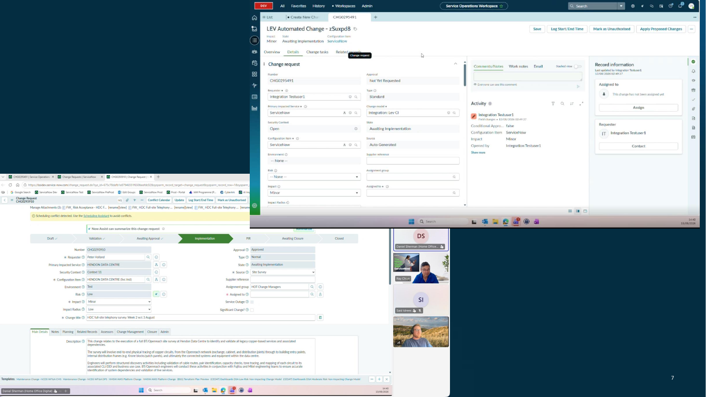Viewport: 706px width, 397px height.
Task: Open the Impact dropdown showing Minor in classic form
Action: (119, 302)
